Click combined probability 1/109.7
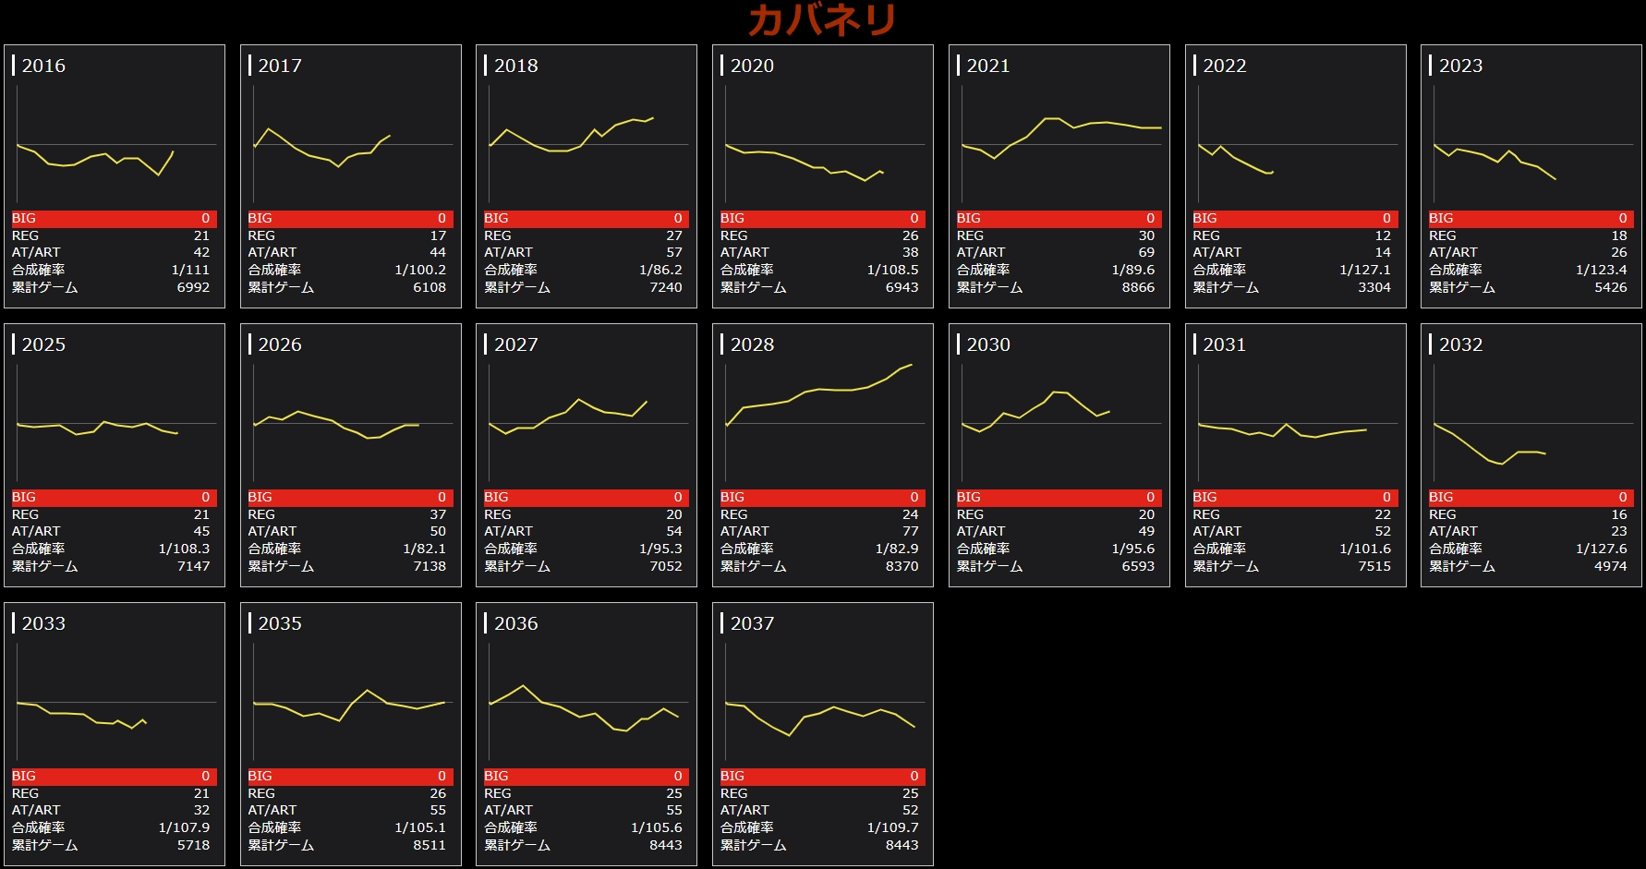This screenshot has width=1646, height=869. (892, 827)
